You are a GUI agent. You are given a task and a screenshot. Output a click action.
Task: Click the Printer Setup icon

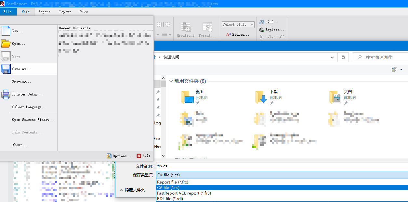click(x=6, y=94)
